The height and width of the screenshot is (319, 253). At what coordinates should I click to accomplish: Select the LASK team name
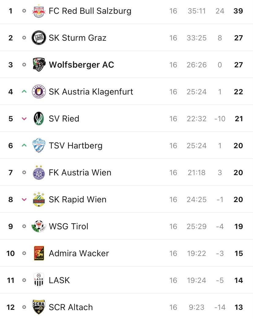[59, 280]
